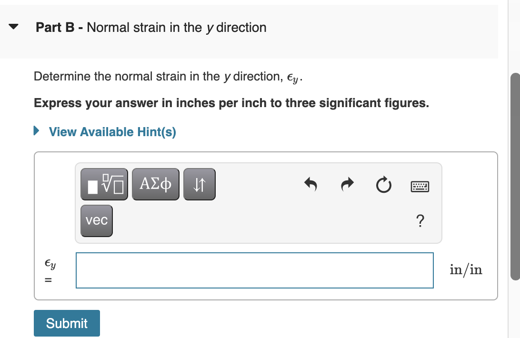The width and height of the screenshot is (520, 338).
Task: Submit the answer for Part B
Action: pos(67,323)
